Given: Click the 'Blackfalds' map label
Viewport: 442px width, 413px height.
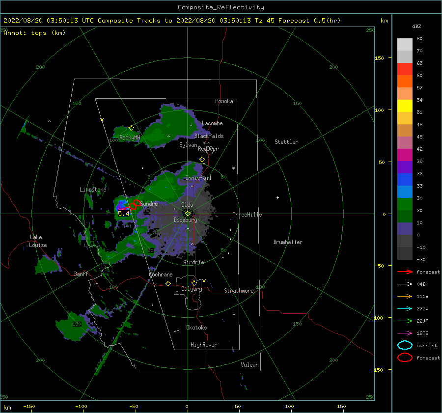Looking at the screenshot, I should [x=209, y=136].
